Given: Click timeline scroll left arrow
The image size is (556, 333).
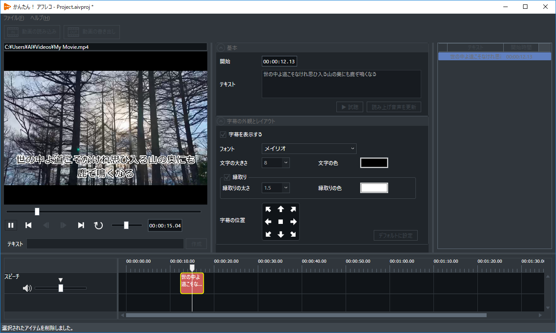Looking at the screenshot, I should (x=123, y=315).
